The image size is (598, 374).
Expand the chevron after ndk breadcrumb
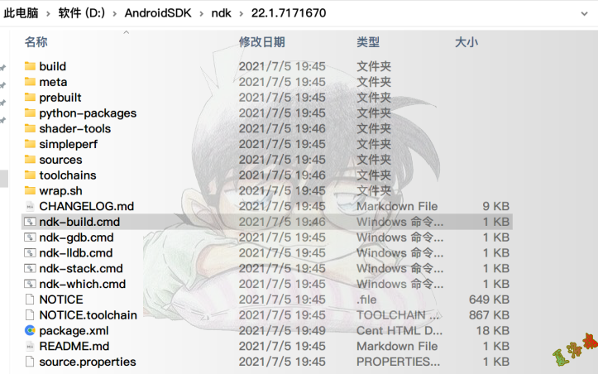[x=241, y=13]
